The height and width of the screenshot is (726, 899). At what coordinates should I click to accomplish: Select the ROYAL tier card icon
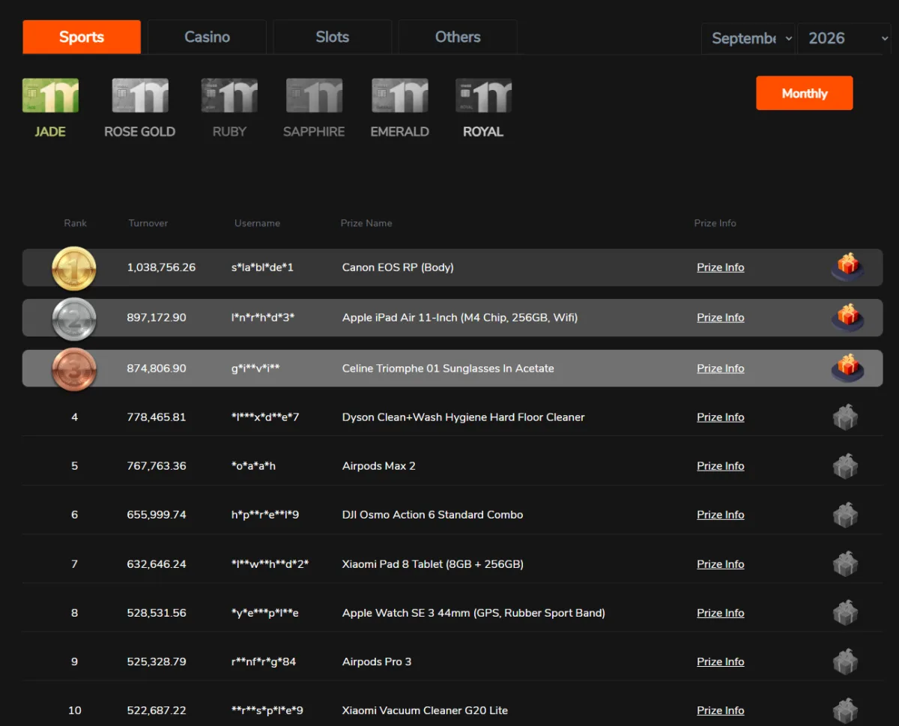coord(483,96)
